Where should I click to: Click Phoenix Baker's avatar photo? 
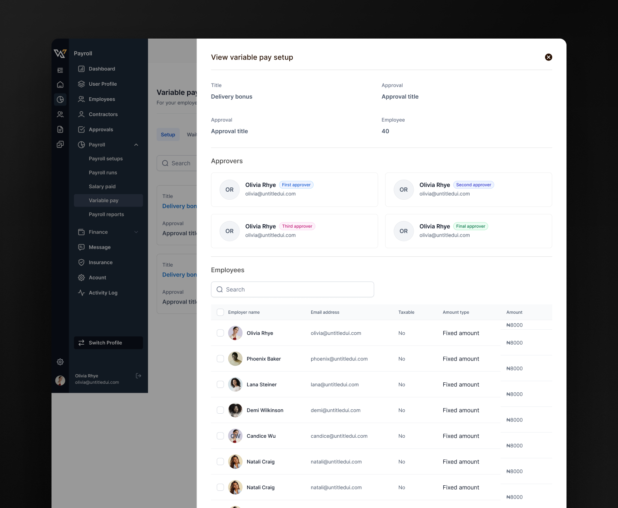[x=235, y=359]
